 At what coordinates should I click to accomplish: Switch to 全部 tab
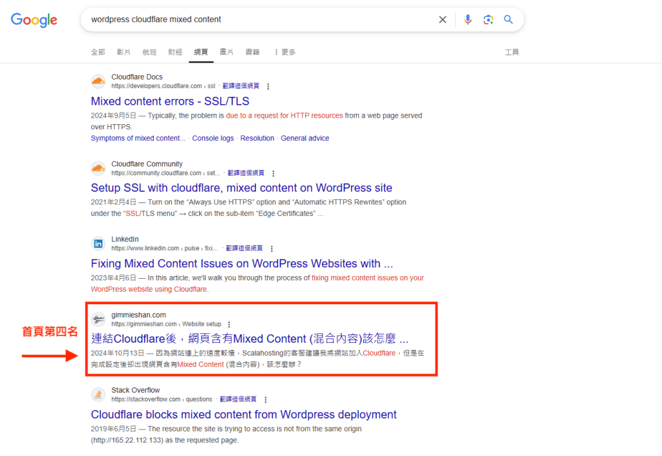(x=98, y=52)
